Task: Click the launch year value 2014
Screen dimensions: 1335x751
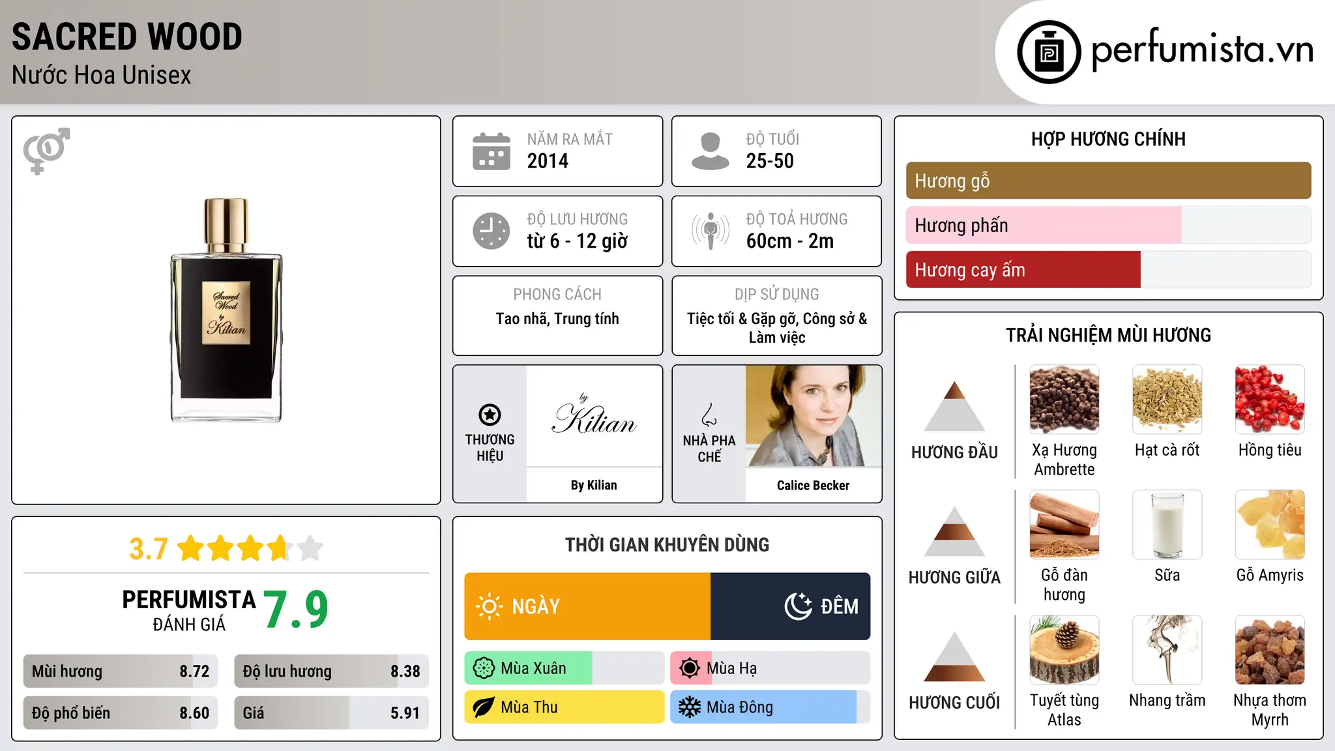Action: click(548, 161)
